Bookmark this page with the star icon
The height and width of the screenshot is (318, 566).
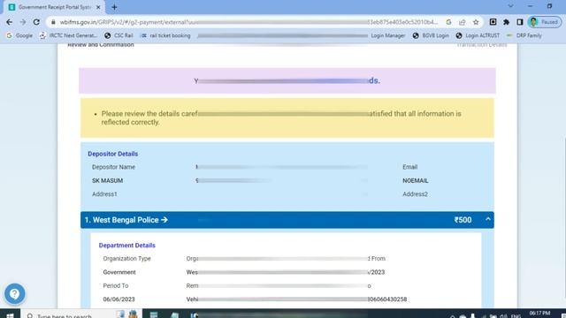click(476, 22)
